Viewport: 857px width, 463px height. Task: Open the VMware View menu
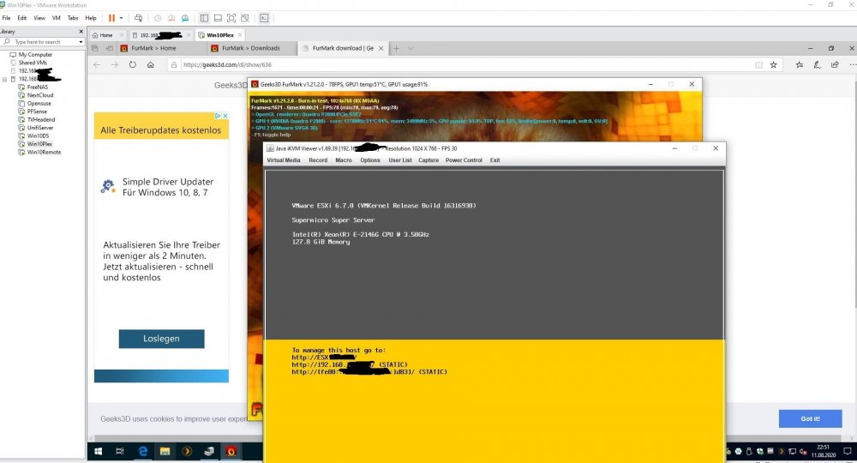39,18
